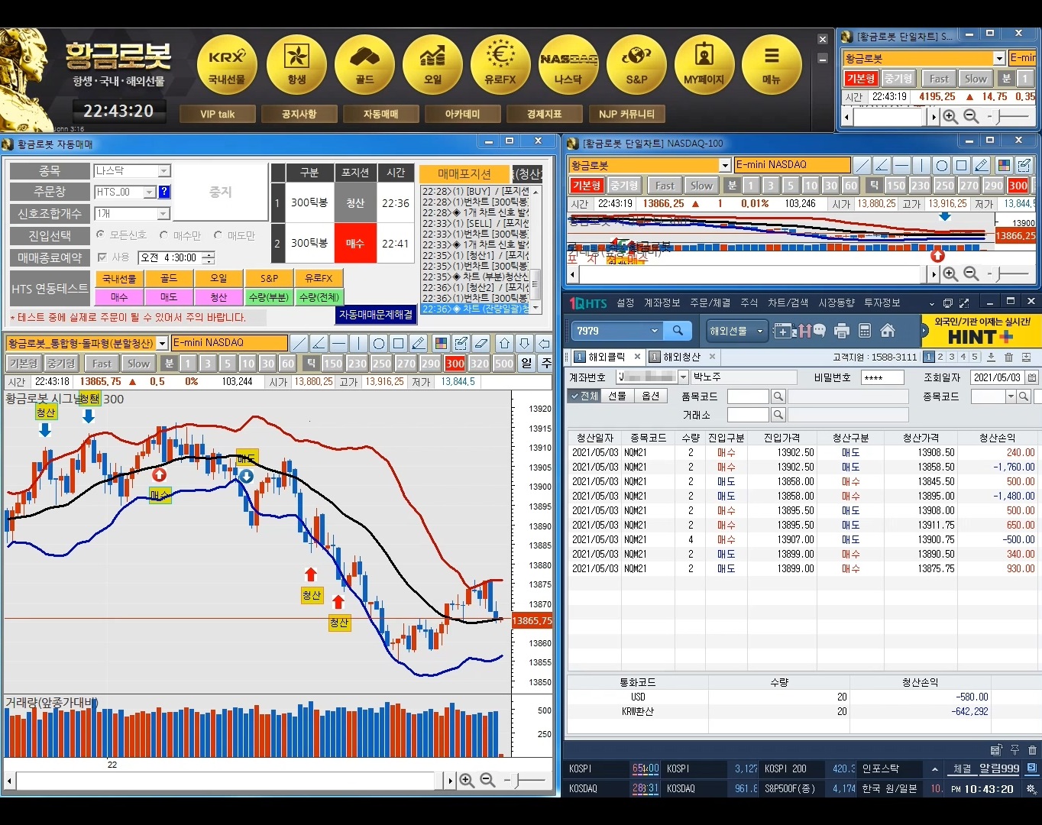Open color palette icon in NASDAQ-100 chart window

tap(1004, 165)
